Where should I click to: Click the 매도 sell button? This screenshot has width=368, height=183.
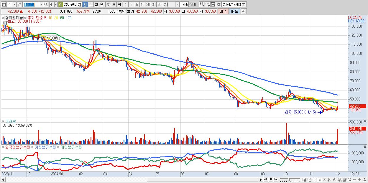(x=235, y=11)
